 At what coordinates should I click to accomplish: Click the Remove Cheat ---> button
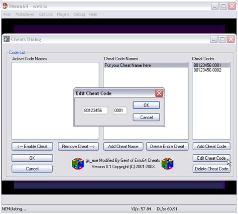[78, 147]
